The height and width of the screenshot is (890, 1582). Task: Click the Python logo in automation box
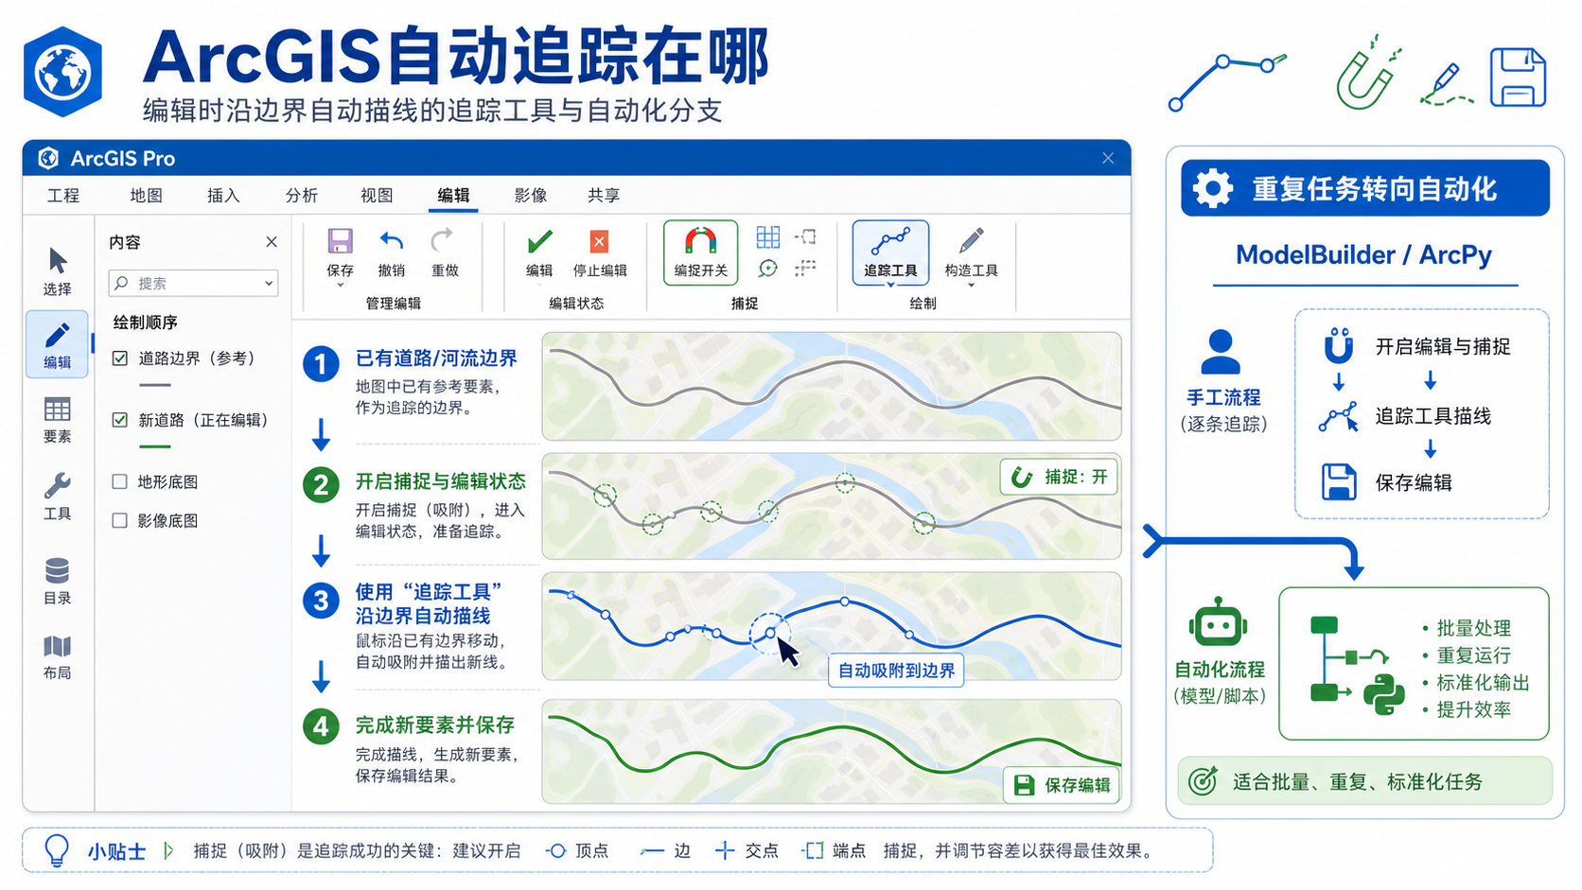point(1384,694)
